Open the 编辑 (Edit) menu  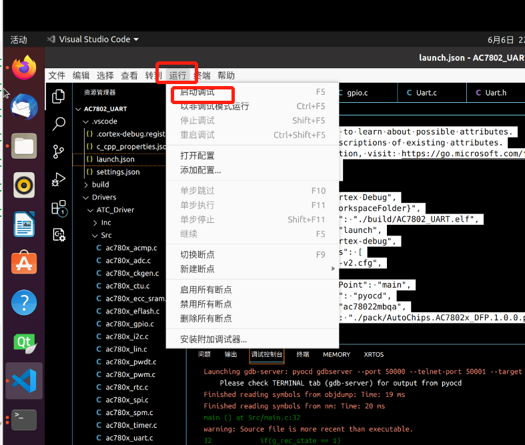(81, 75)
